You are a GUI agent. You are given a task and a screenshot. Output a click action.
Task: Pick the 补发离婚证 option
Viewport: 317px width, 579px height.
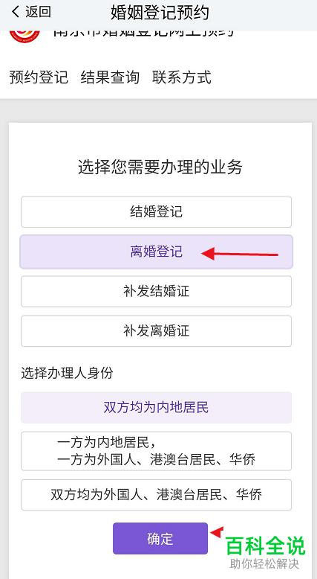[156, 331]
